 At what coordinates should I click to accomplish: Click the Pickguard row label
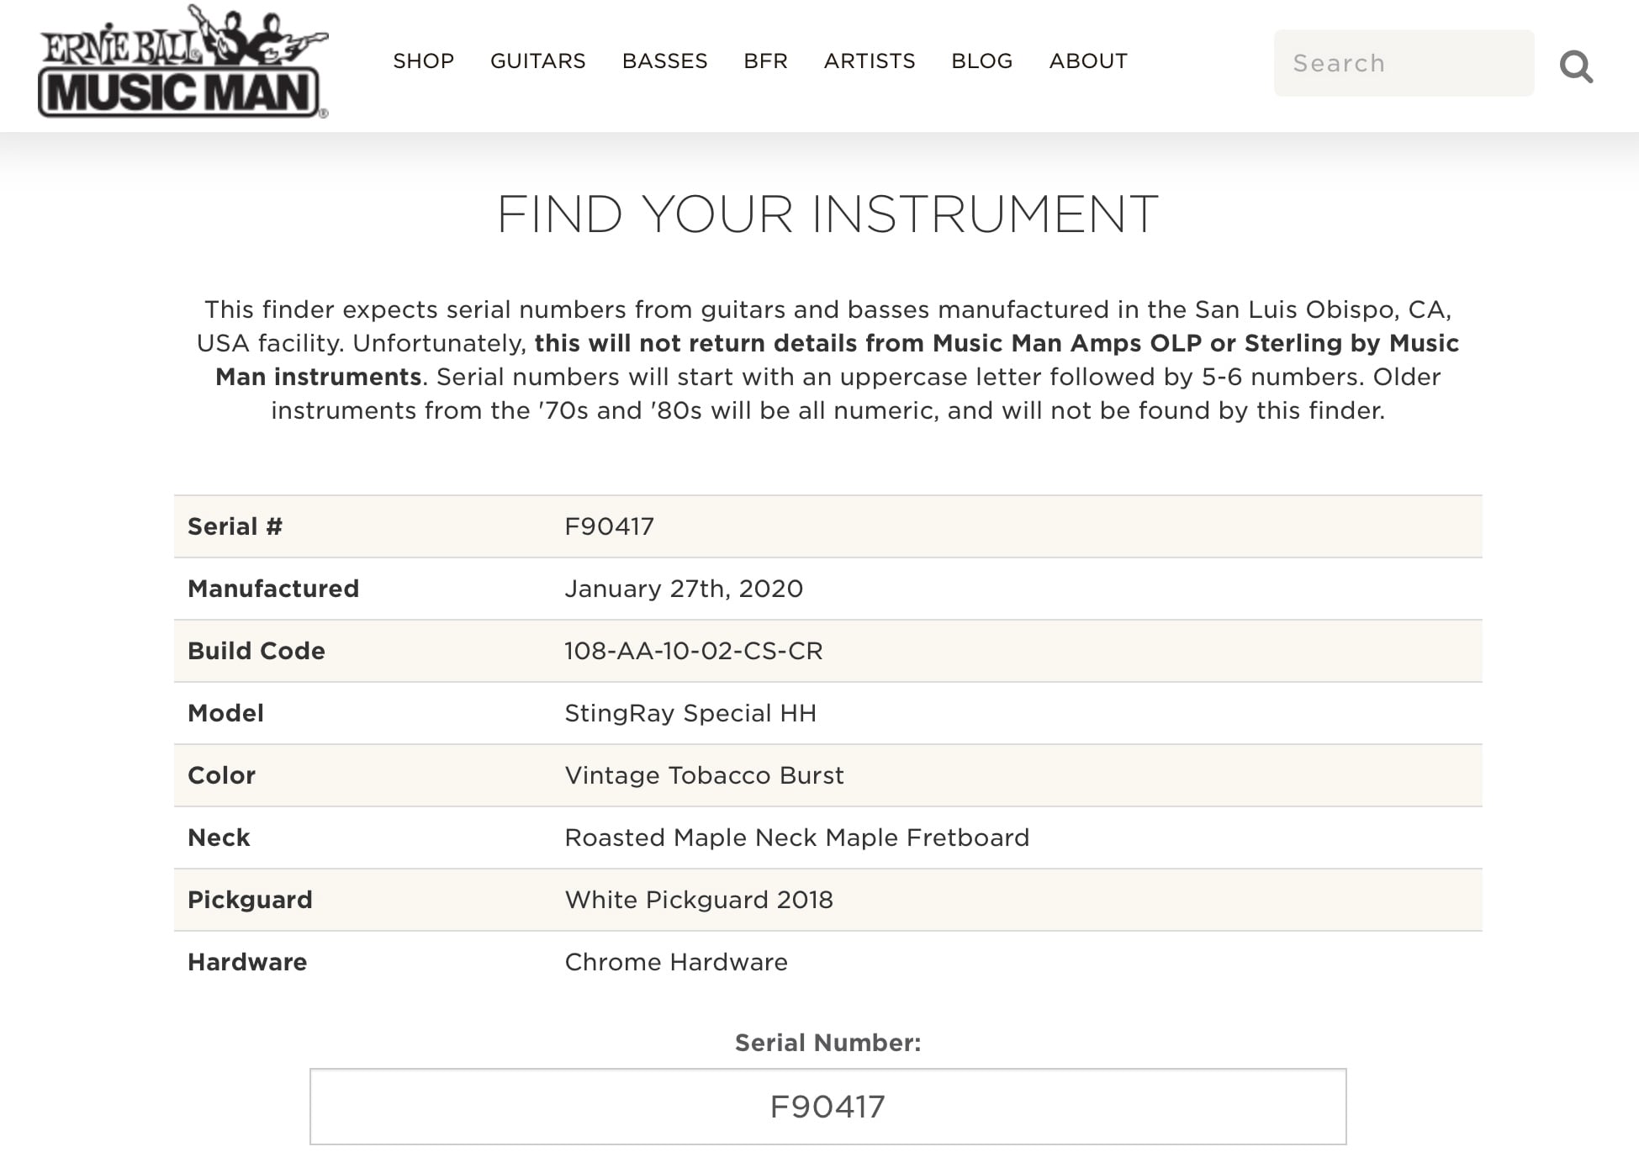[x=250, y=900]
